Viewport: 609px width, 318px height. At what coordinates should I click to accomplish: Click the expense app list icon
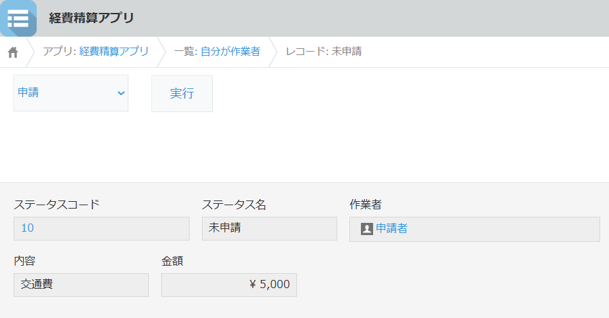click(x=18, y=18)
